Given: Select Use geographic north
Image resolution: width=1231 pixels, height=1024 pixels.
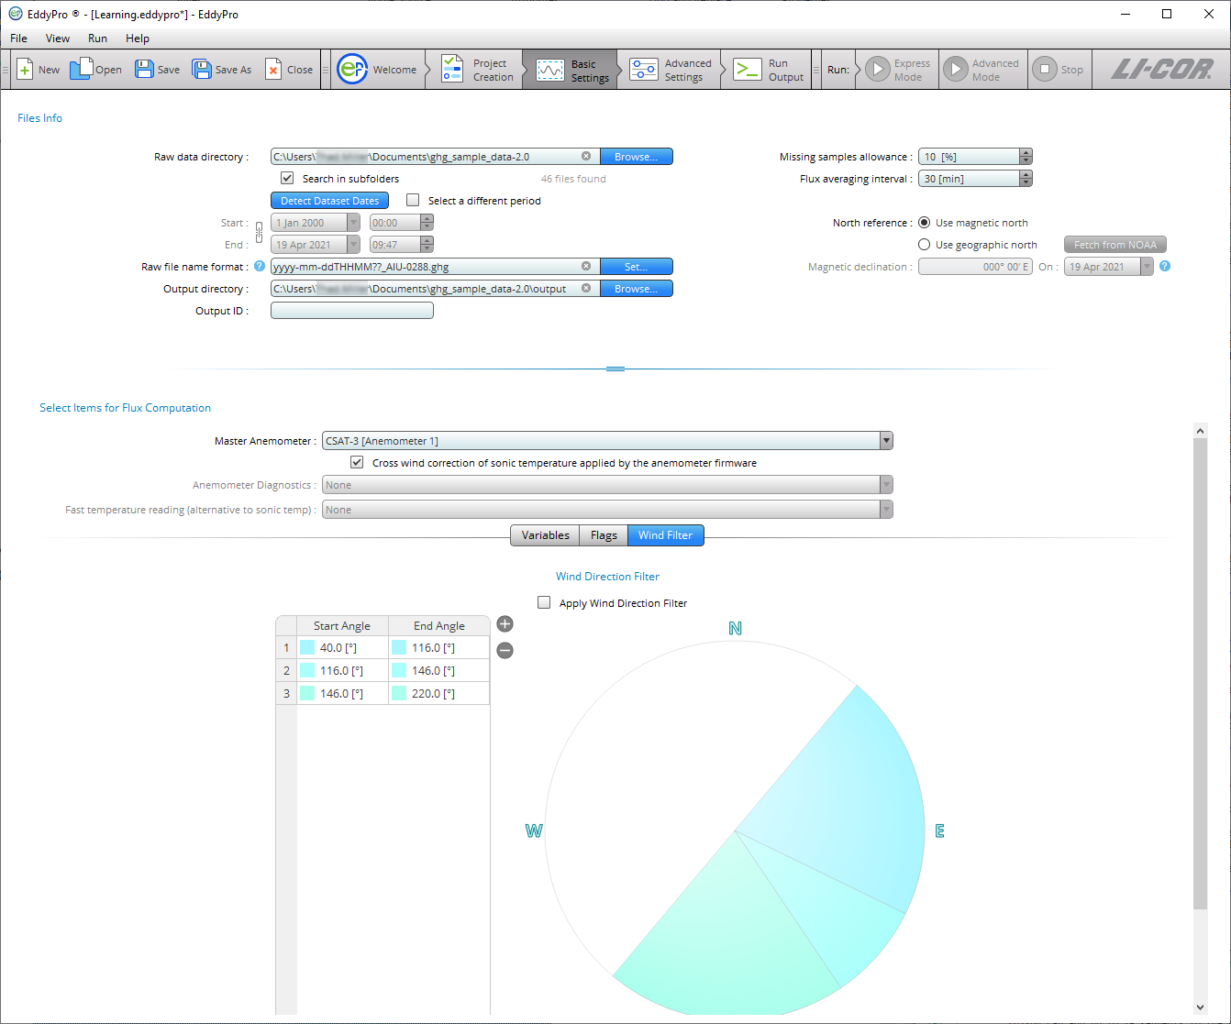Looking at the screenshot, I should [924, 245].
